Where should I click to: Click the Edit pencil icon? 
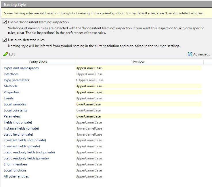point(6,54)
